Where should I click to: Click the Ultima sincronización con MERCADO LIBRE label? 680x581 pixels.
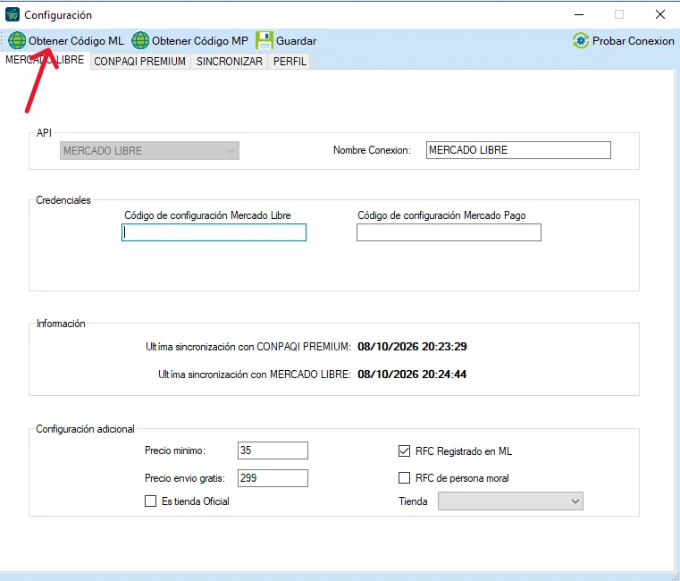coord(255,375)
